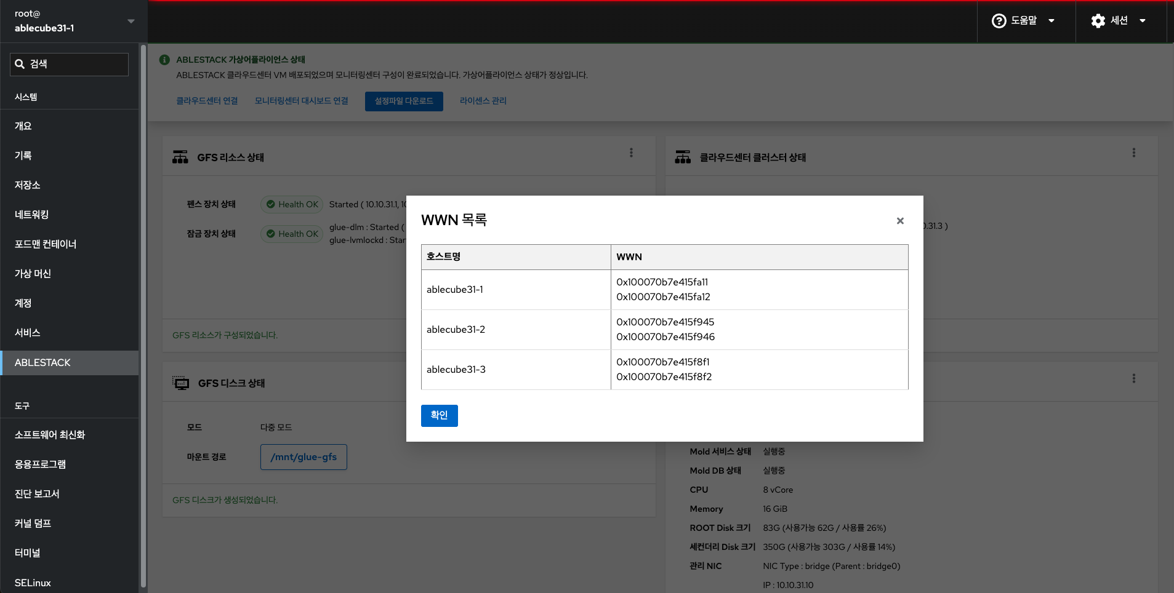The height and width of the screenshot is (593, 1174).
Task: Click the session gear icon
Action: click(1098, 21)
